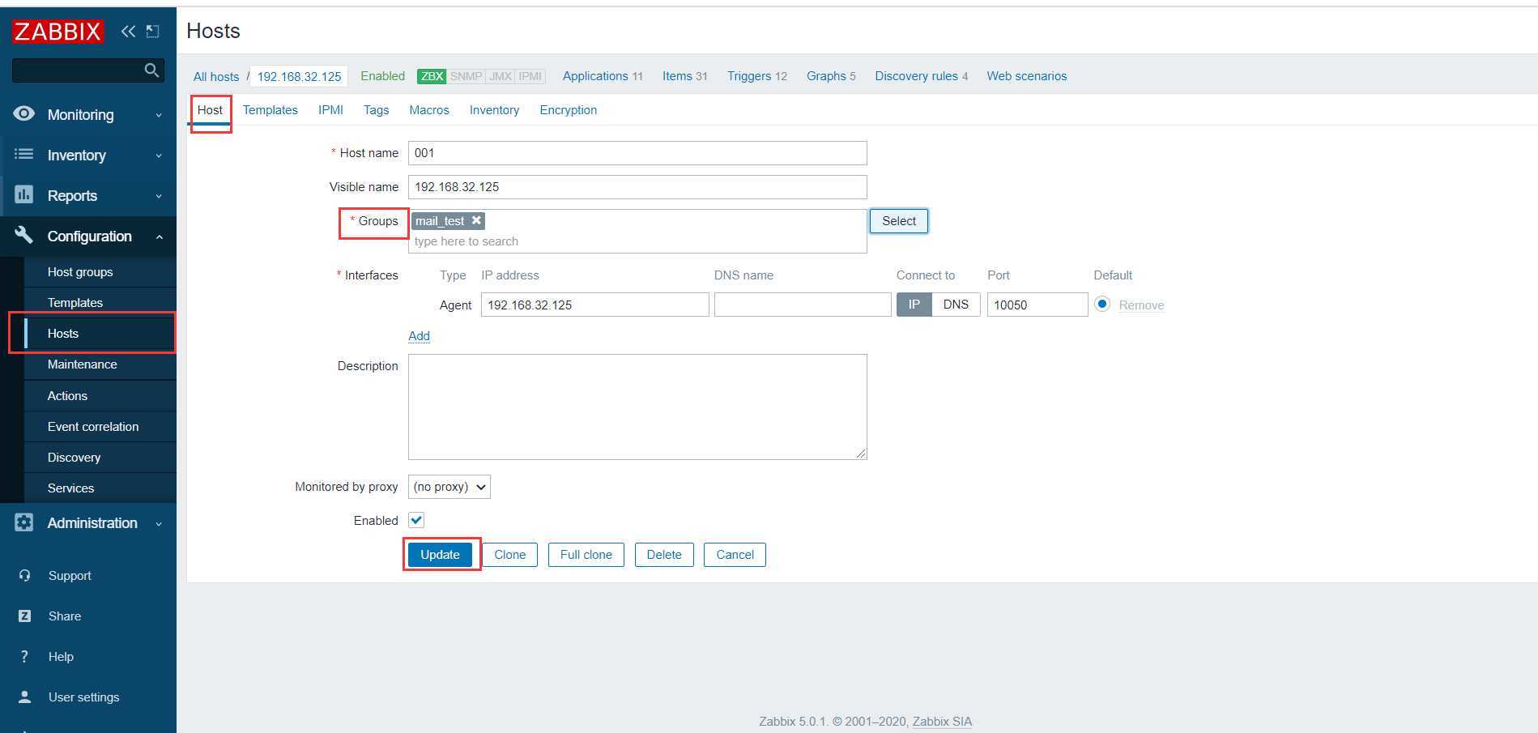Click the Clone button

[x=510, y=555]
